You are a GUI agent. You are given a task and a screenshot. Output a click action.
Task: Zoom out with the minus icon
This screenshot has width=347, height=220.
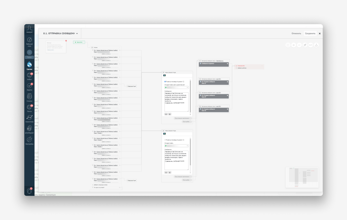(299, 45)
